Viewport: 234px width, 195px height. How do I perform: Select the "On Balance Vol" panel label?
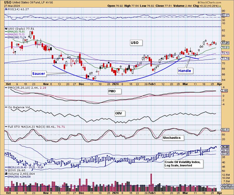19,107
